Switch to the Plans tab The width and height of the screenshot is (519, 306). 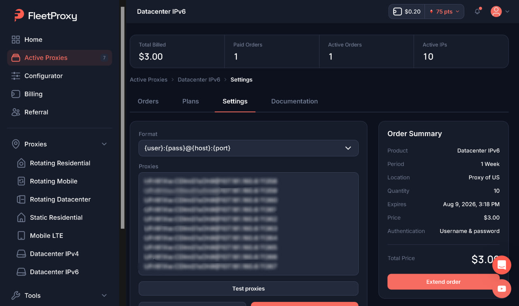[191, 101]
